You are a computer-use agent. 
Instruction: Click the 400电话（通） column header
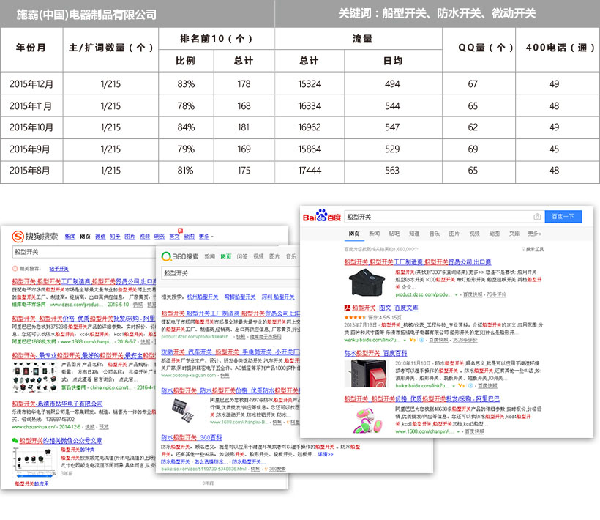pyautogui.click(x=560, y=48)
